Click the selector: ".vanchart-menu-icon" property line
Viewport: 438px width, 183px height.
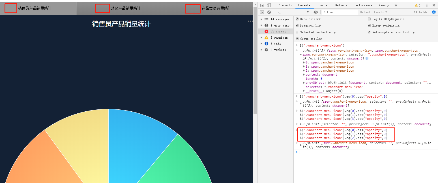pos(334,87)
